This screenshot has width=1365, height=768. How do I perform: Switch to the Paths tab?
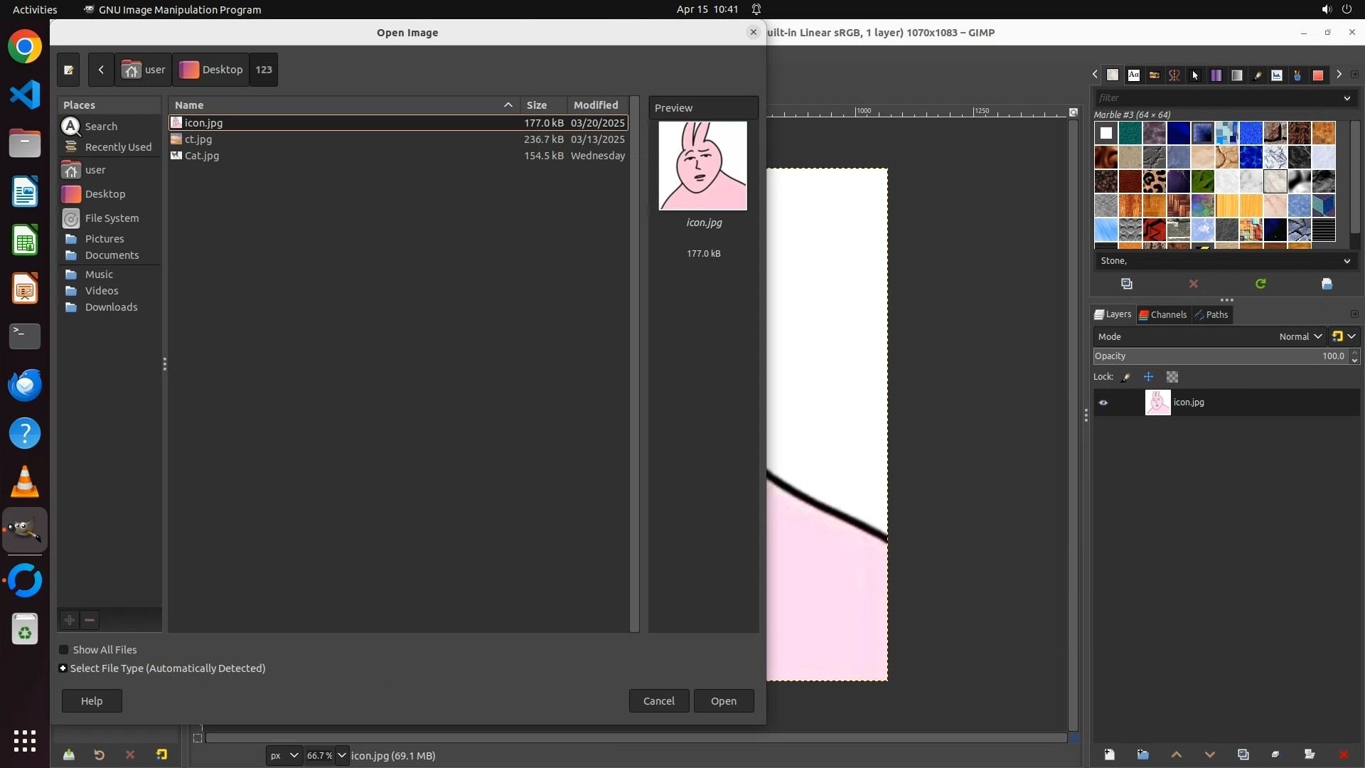tap(1212, 314)
